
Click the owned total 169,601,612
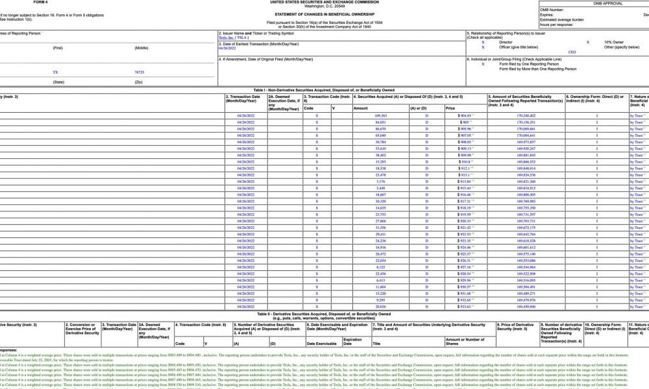(x=526, y=248)
